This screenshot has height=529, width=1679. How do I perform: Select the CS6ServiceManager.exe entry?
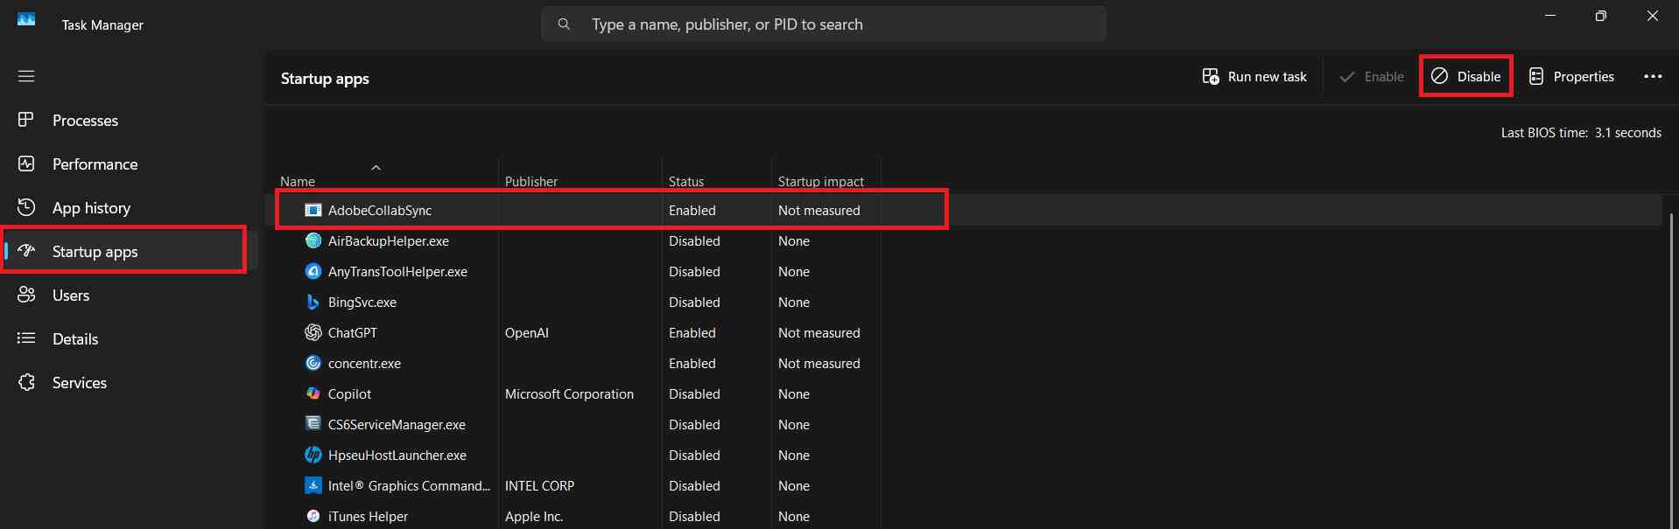click(x=397, y=425)
